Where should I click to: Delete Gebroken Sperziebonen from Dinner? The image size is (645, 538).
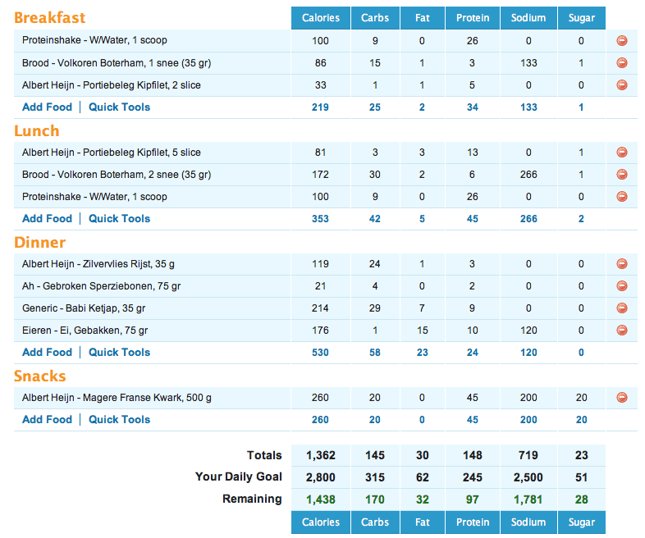[621, 286]
